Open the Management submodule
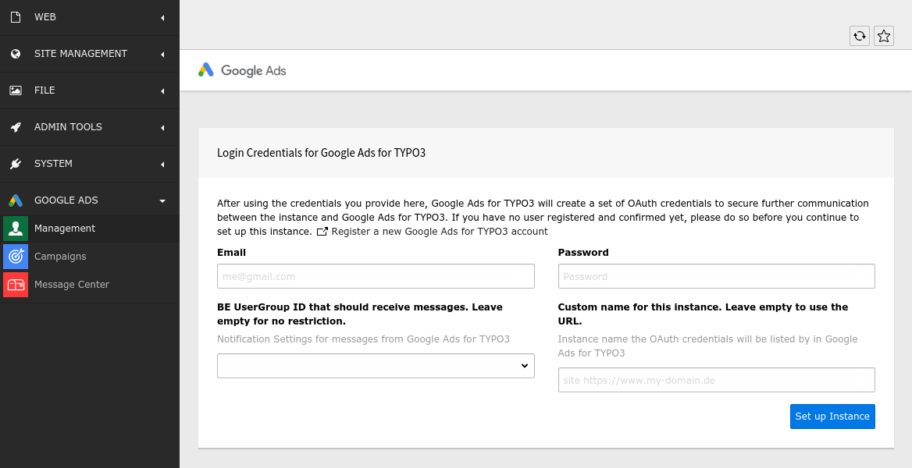 (90, 229)
